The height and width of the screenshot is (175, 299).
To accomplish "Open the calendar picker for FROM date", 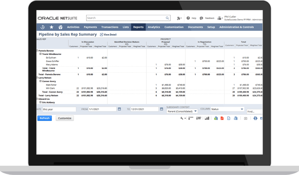I will point(119,109).
